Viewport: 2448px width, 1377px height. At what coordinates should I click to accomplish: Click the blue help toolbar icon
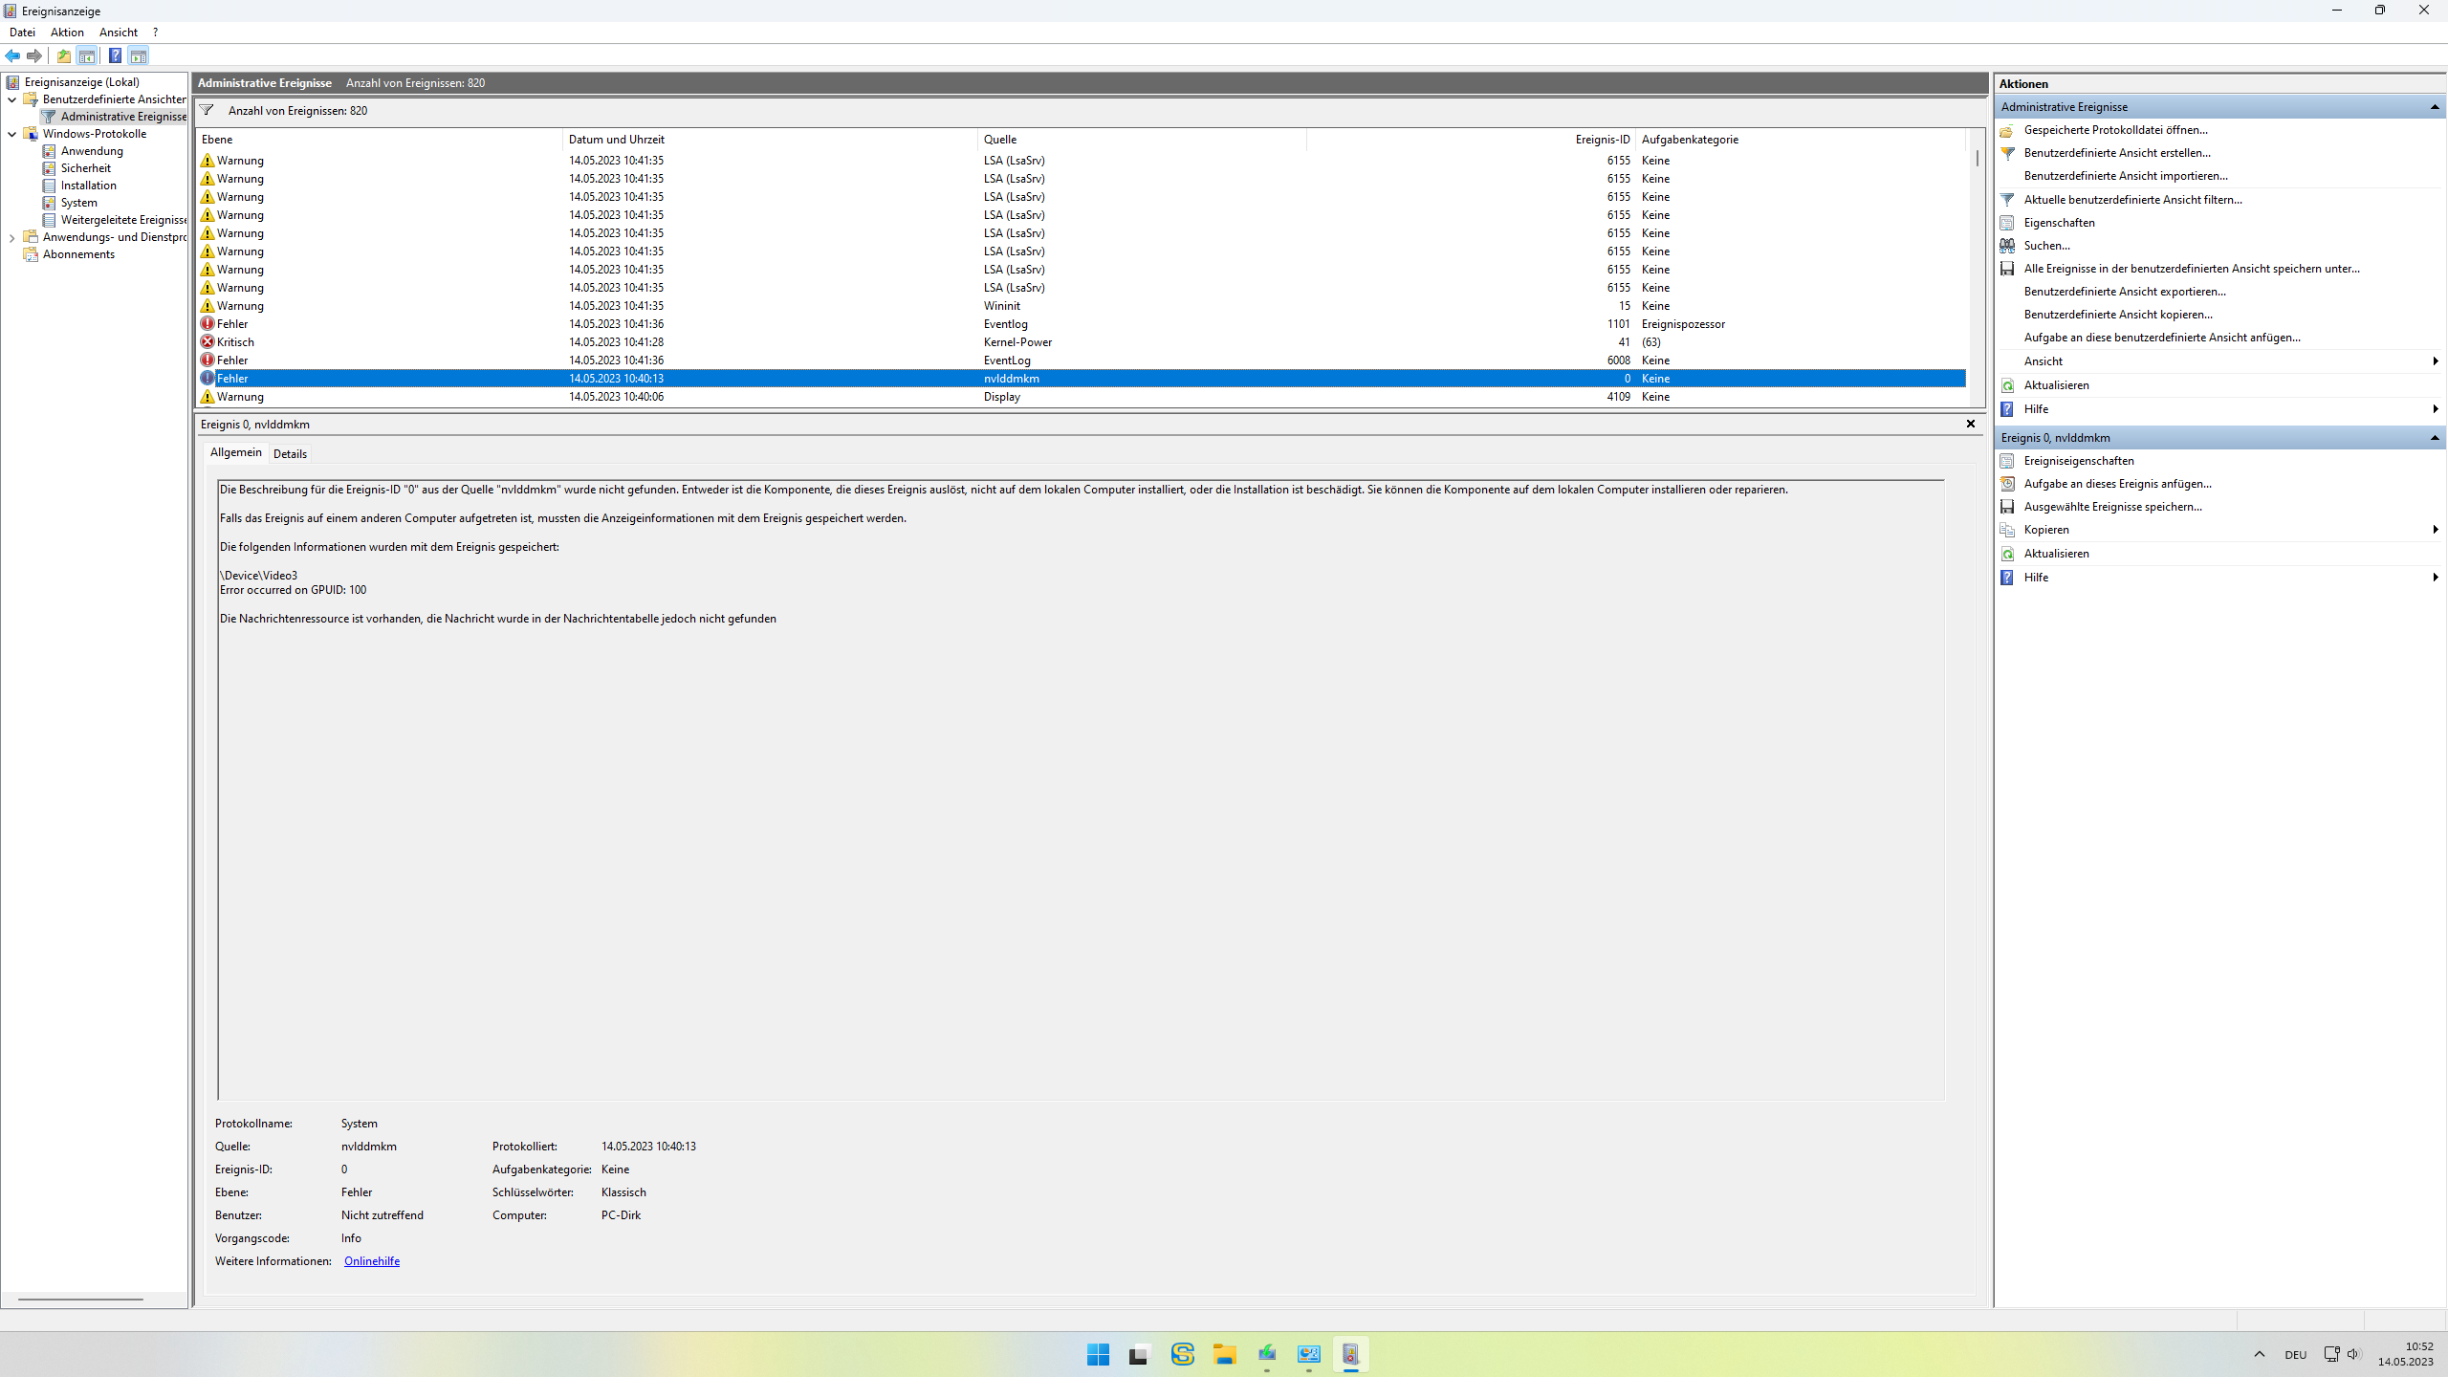tap(115, 55)
